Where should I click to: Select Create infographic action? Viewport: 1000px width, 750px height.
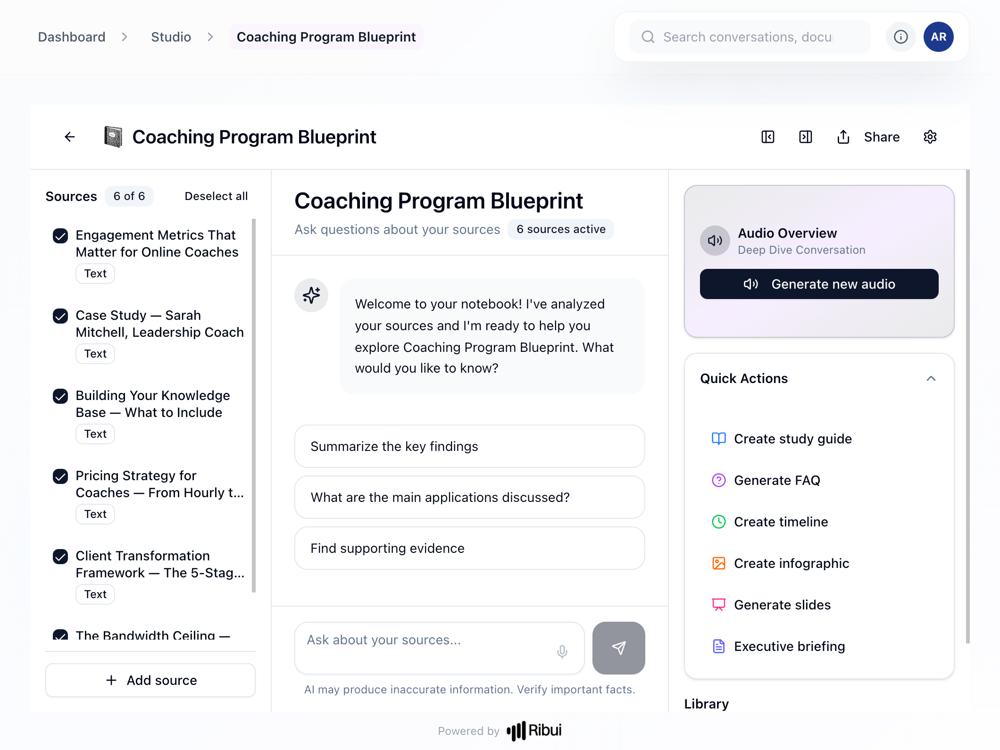pos(791,563)
